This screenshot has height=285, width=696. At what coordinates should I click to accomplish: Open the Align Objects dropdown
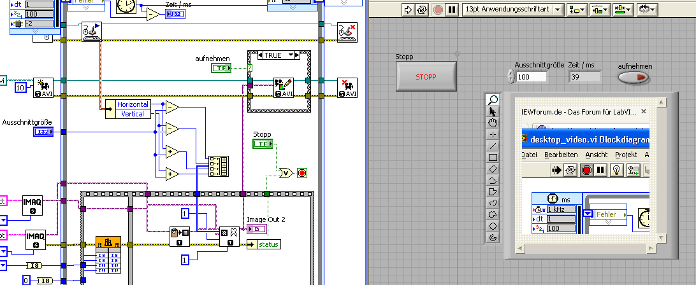pyautogui.click(x=579, y=10)
